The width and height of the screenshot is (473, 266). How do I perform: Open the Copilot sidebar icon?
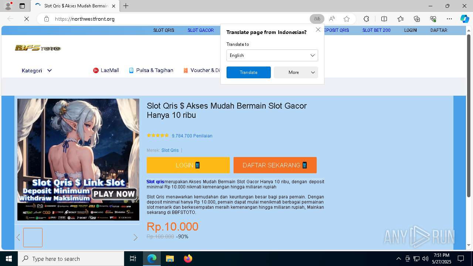click(465, 19)
